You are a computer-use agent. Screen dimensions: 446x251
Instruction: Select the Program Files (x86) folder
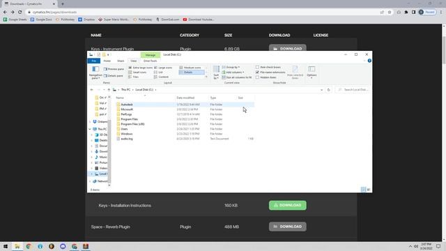tap(132, 124)
